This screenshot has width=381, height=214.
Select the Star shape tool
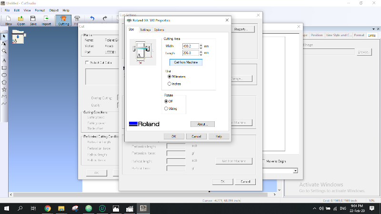[4, 89]
